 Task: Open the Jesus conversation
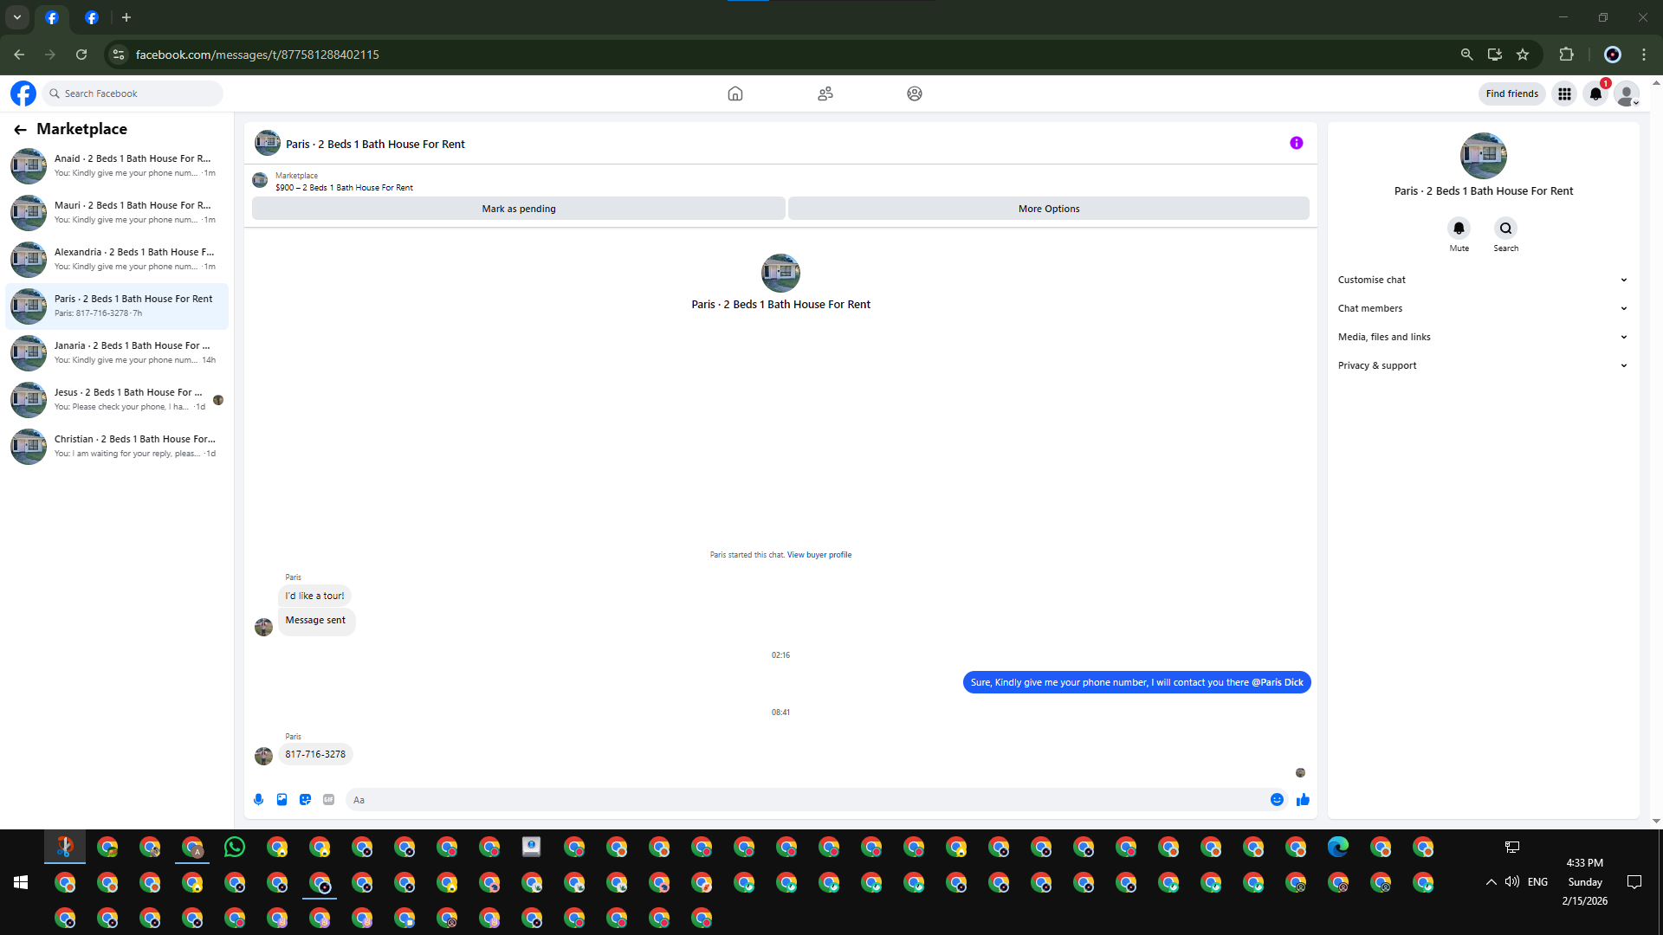click(x=117, y=399)
